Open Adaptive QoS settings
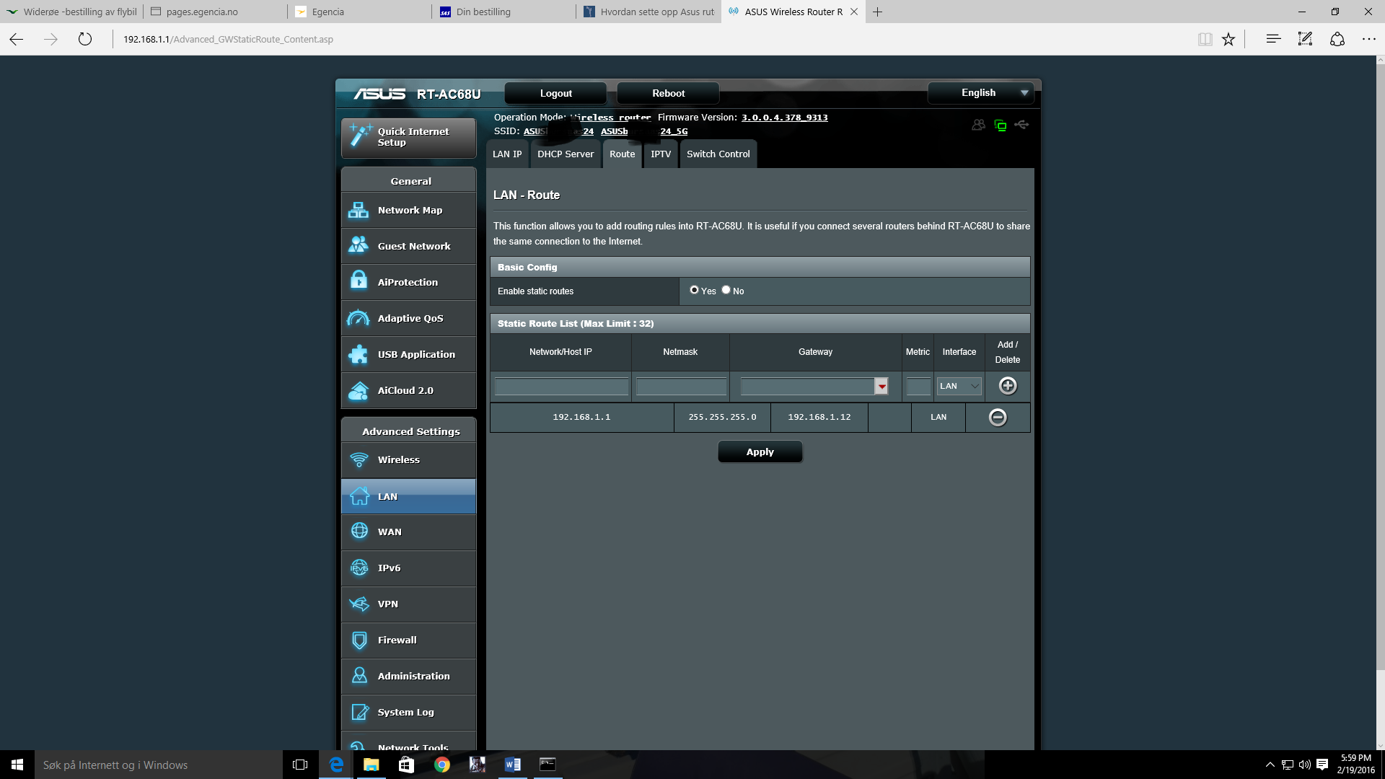Image resolution: width=1385 pixels, height=779 pixels. pos(408,318)
